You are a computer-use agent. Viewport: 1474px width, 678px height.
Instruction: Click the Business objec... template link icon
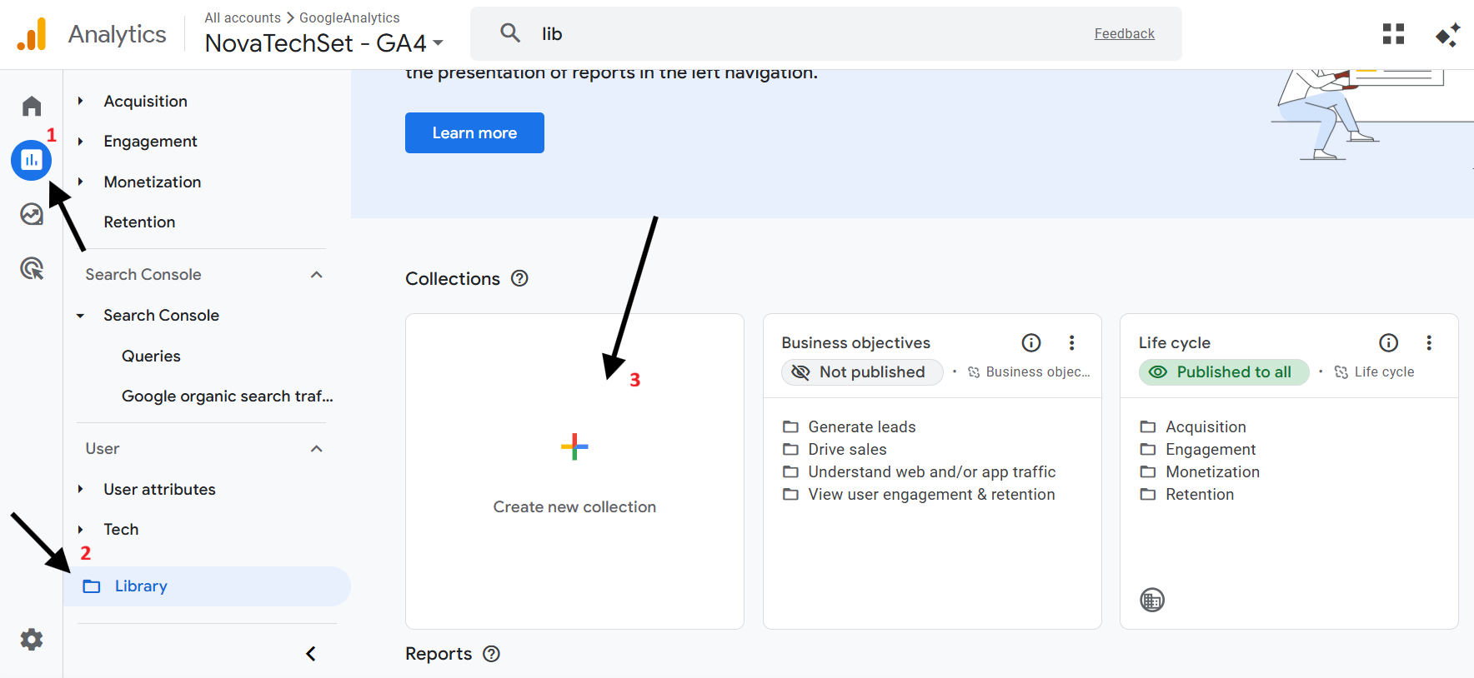tap(974, 372)
